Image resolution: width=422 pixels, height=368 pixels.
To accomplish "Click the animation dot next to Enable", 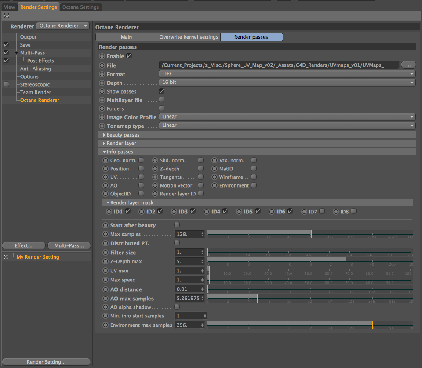I will click(x=102, y=56).
